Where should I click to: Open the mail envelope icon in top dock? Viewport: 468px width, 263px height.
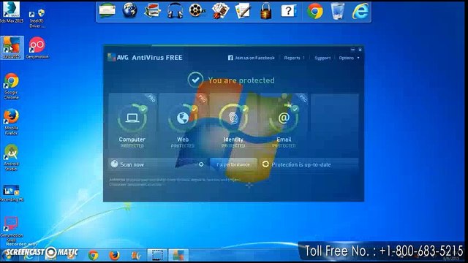(107, 10)
